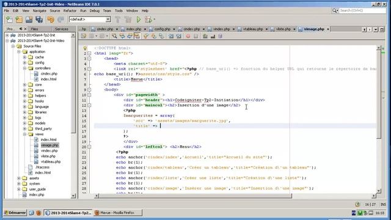
Task: Click the Stop Macro Recording icon
Action: click(x=195, y=36)
